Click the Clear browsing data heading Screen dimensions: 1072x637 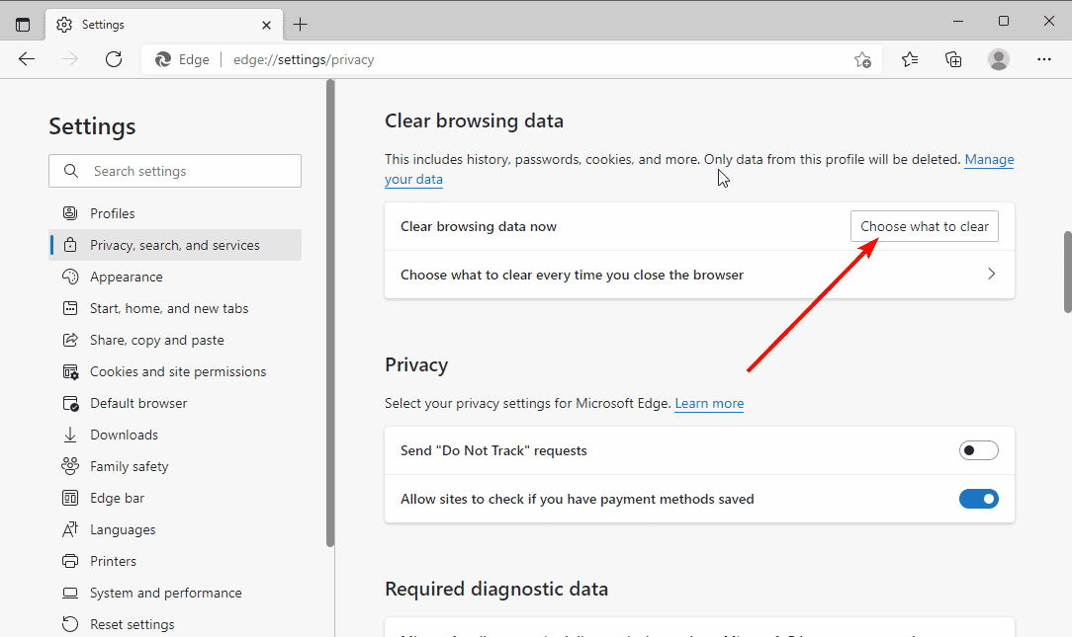click(474, 120)
